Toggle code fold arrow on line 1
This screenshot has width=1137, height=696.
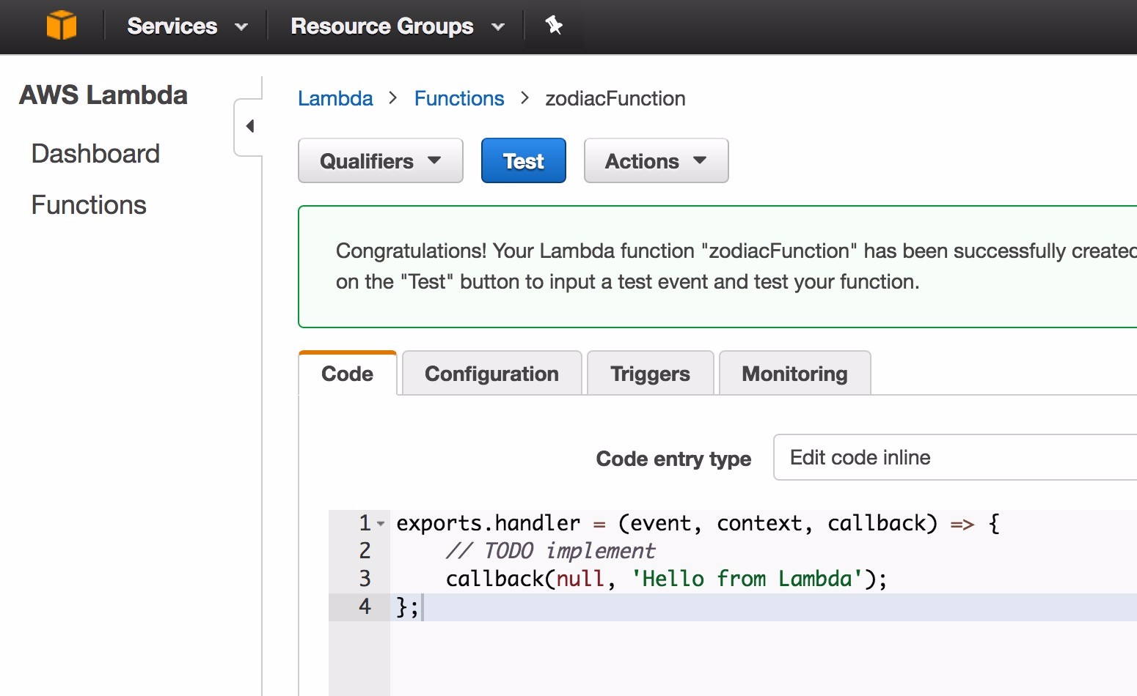(x=381, y=524)
